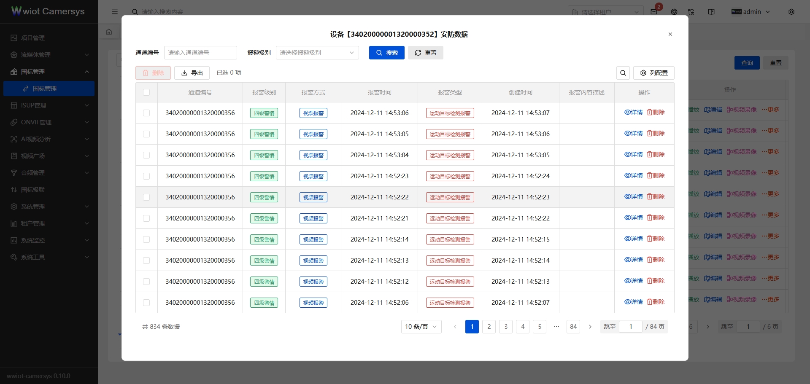Viewport: 810px width, 384px height.
Task: Open the 报警级别 dropdown
Action: click(317, 52)
